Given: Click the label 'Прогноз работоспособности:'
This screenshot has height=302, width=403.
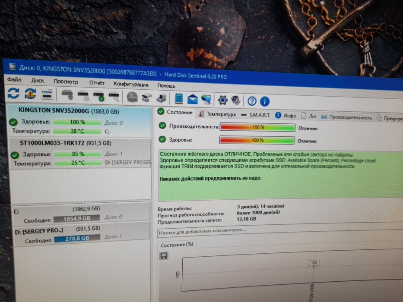Looking at the screenshot, I should 191,215.
